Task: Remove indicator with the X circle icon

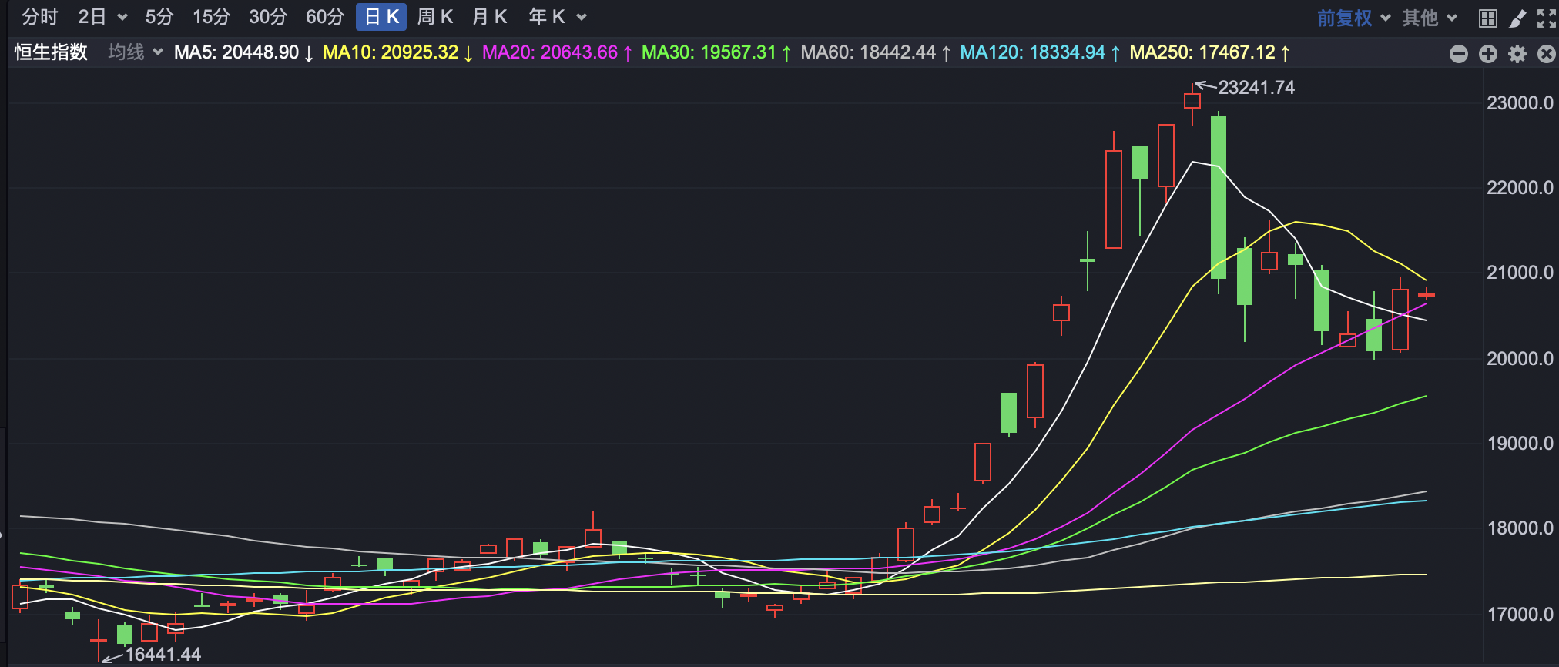Action: click(1547, 53)
